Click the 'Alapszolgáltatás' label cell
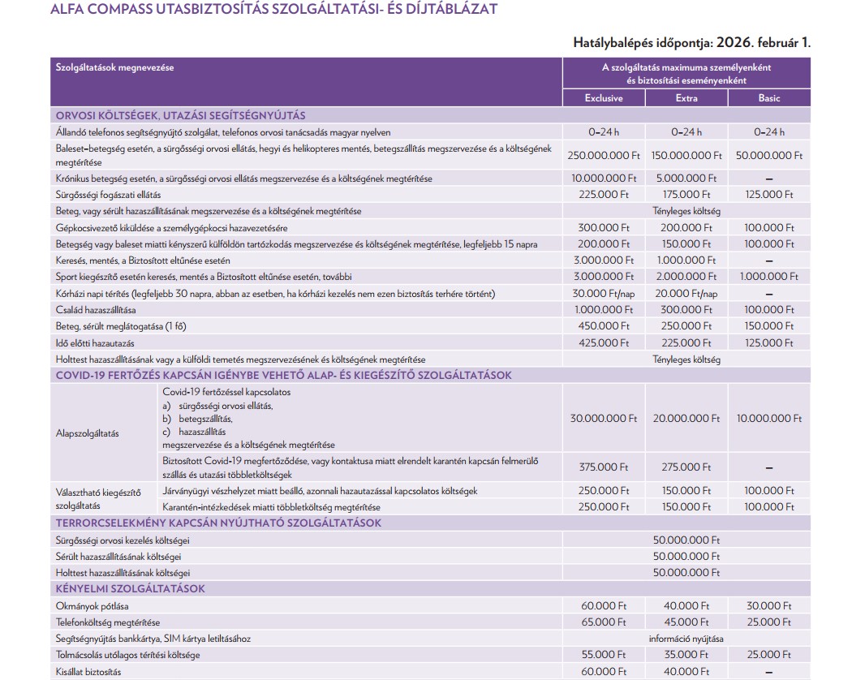This screenshot has width=852, height=680. 88,433
